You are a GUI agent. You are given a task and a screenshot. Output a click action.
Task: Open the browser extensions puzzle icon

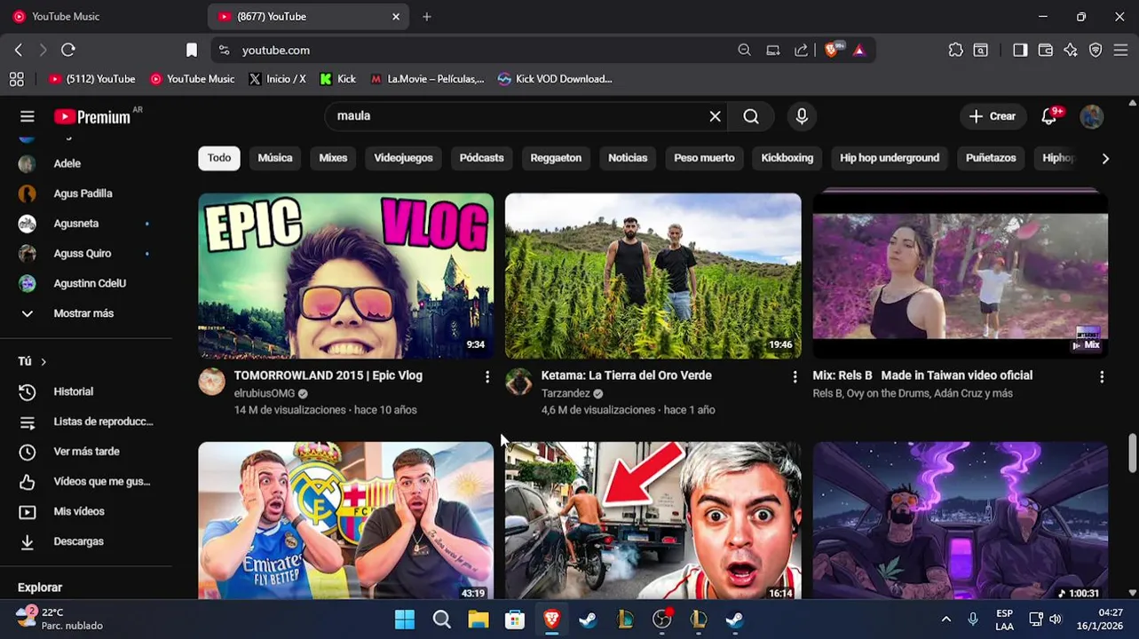click(955, 50)
